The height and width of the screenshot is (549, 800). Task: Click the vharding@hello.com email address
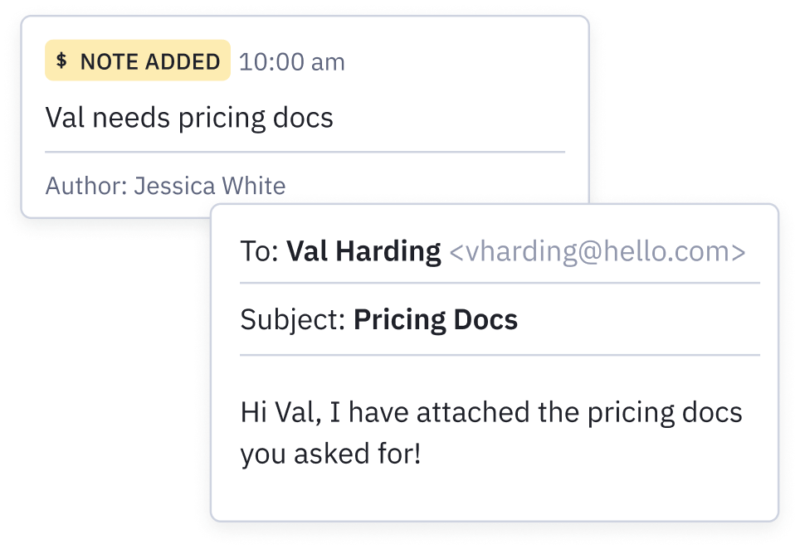click(598, 251)
